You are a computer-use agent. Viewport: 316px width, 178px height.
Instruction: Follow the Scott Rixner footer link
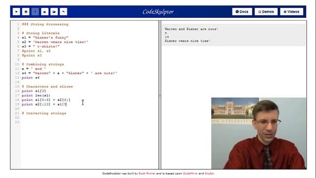147,174
